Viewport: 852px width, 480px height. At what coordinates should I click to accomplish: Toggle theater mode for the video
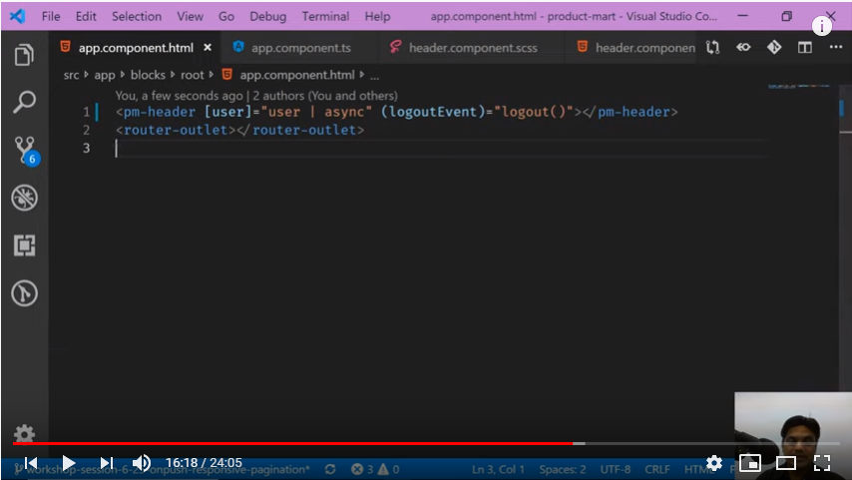click(x=786, y=463)
